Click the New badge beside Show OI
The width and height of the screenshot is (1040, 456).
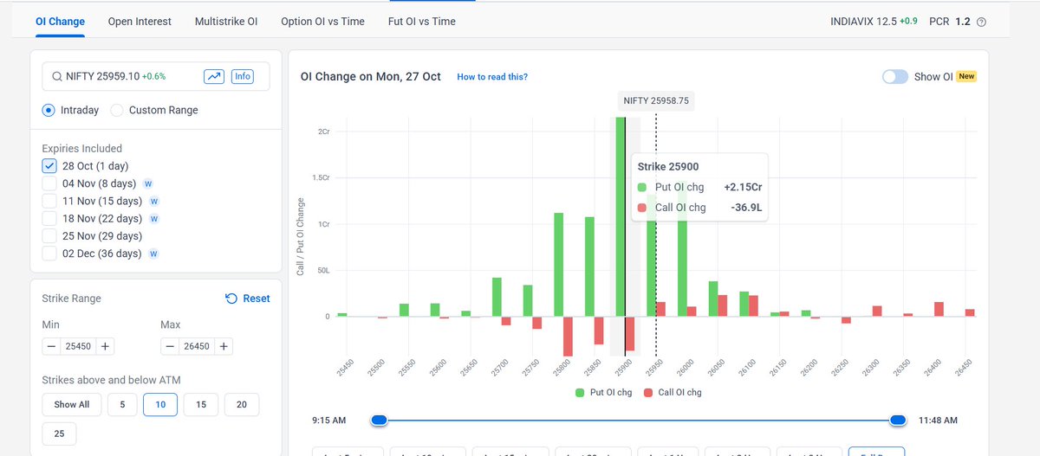(x=966, y=76)
